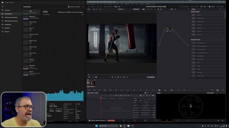Open the Color Wheels palette

click(100, 90)
